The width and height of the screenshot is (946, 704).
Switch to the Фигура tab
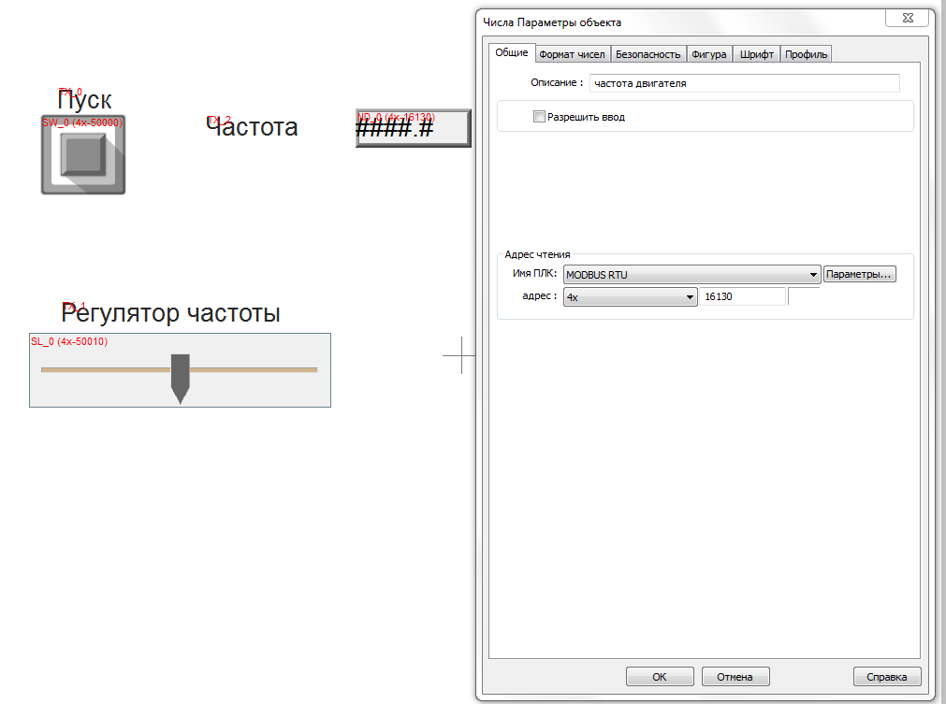tap(708, 54)
